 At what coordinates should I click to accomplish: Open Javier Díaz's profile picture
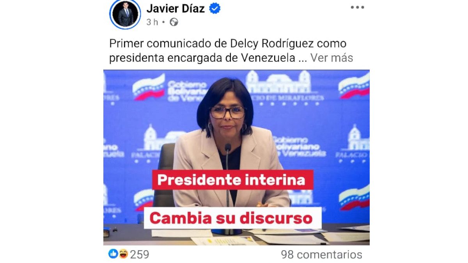point(125,14)
